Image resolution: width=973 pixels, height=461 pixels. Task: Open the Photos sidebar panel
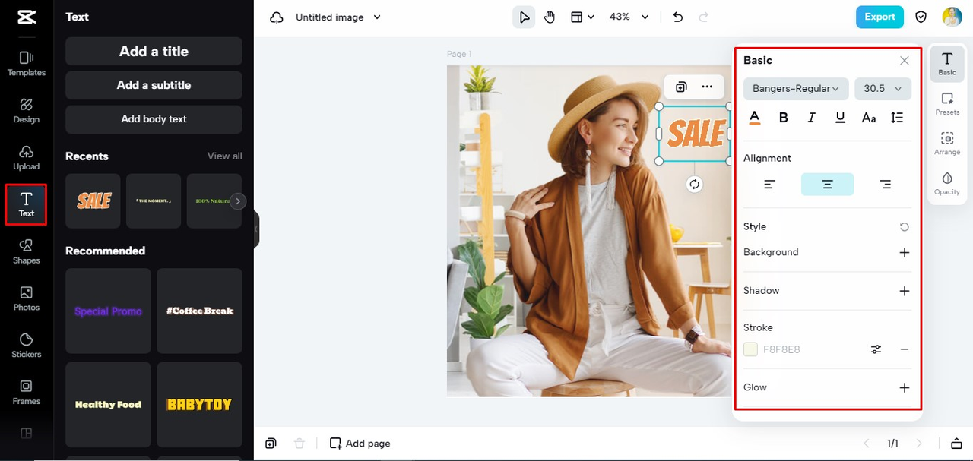[27, 298]
